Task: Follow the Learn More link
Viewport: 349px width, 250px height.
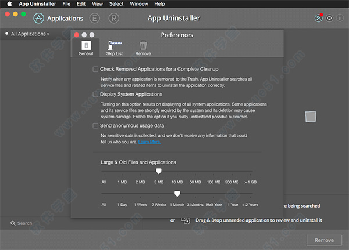Action: (x=149, y=142)
